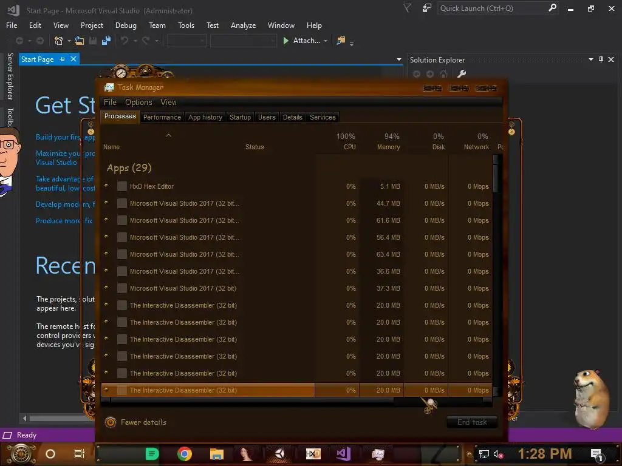
Task: Open File Explorer from the taskbar
Action: tap(217, 454)
